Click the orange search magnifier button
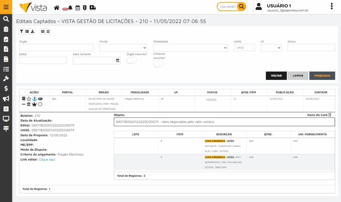The width and height of the screenshot is (341, 202). 241,7
